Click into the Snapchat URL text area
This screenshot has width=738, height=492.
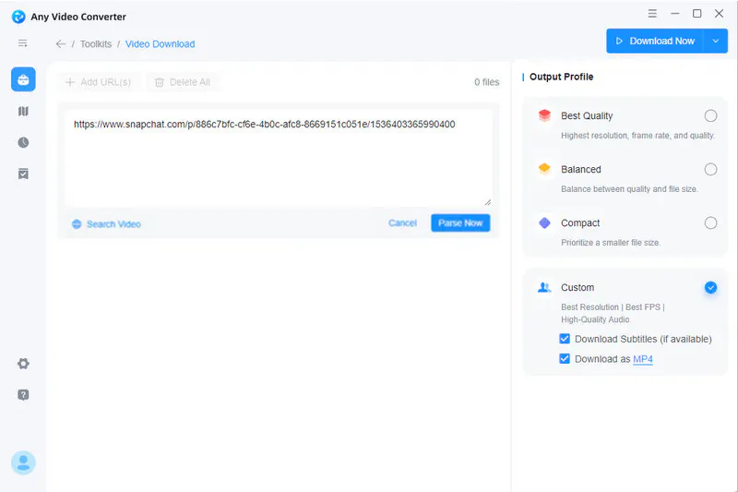tap(279, 158)
